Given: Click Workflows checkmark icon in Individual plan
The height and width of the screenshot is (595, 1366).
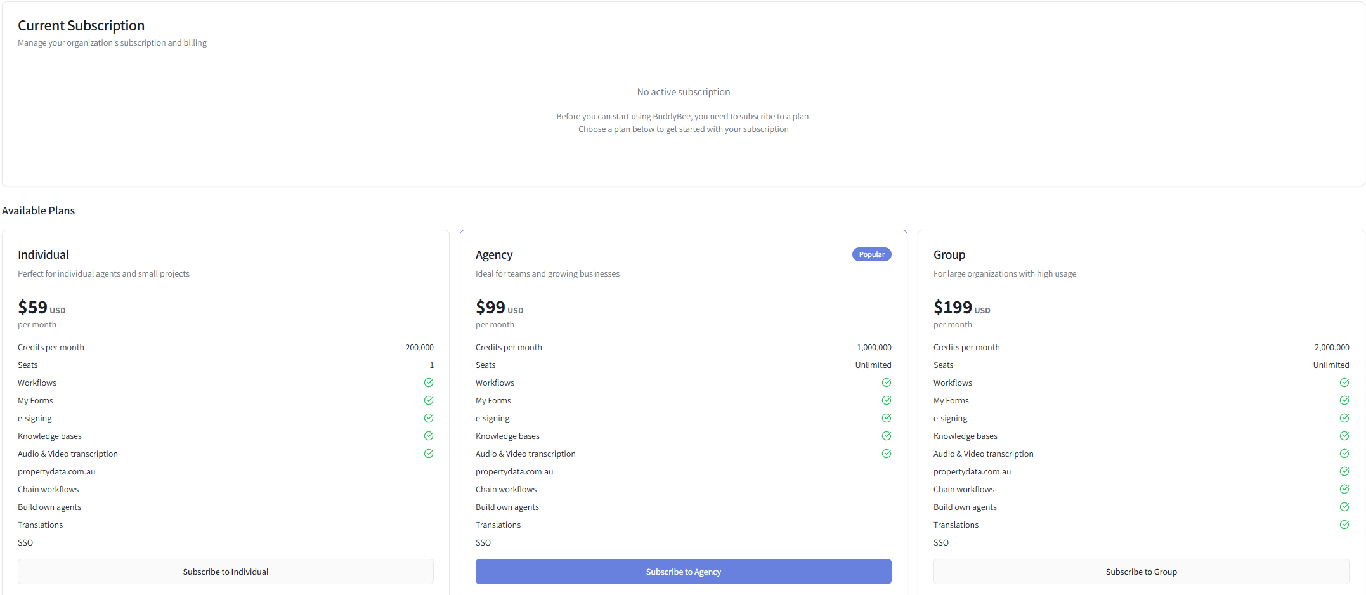Looking at the screenshot, I should (429, 383).
